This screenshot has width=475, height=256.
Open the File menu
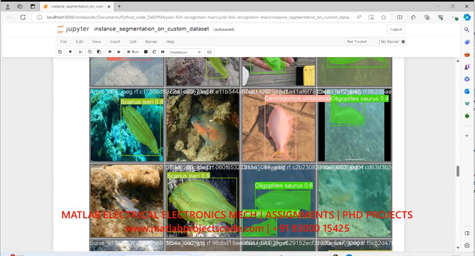tap(64, 41)
